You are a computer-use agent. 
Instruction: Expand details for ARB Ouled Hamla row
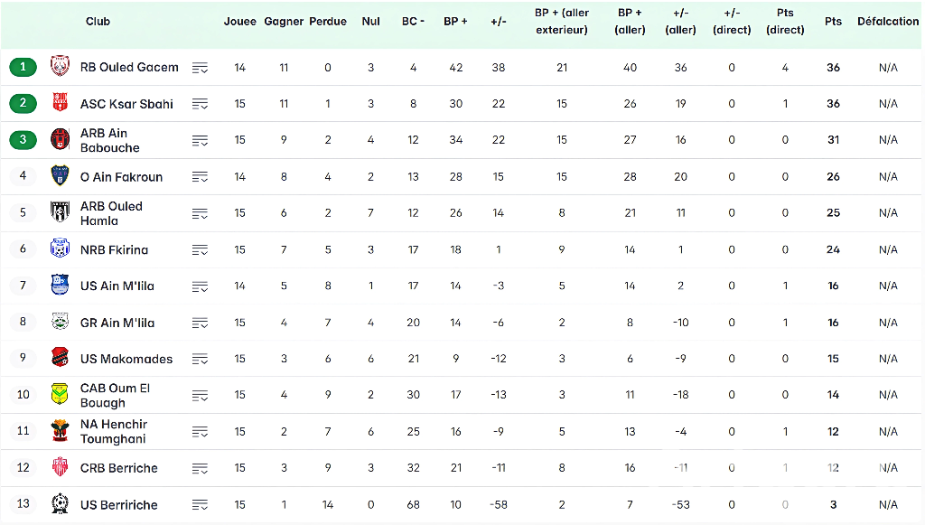(x=200, y=213)
